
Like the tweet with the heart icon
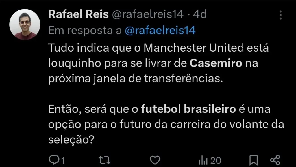pyautogui.click(x=156, y=160)
